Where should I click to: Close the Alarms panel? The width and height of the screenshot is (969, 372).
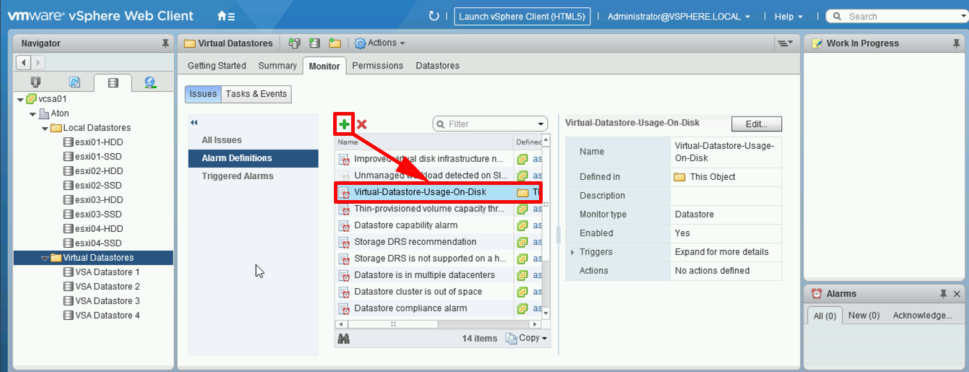[x=957, y=294]
